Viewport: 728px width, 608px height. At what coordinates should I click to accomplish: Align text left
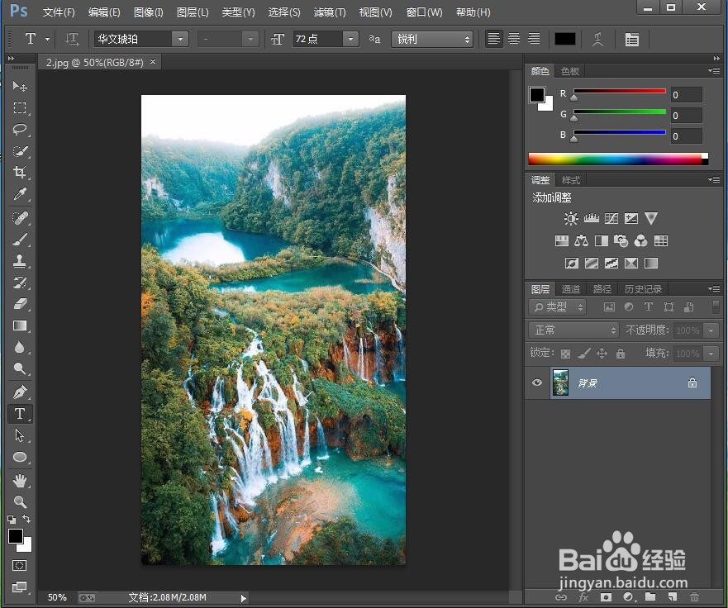tap(494, 39)
